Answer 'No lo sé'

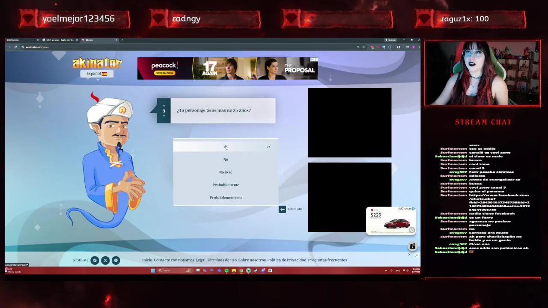point(226,172)
